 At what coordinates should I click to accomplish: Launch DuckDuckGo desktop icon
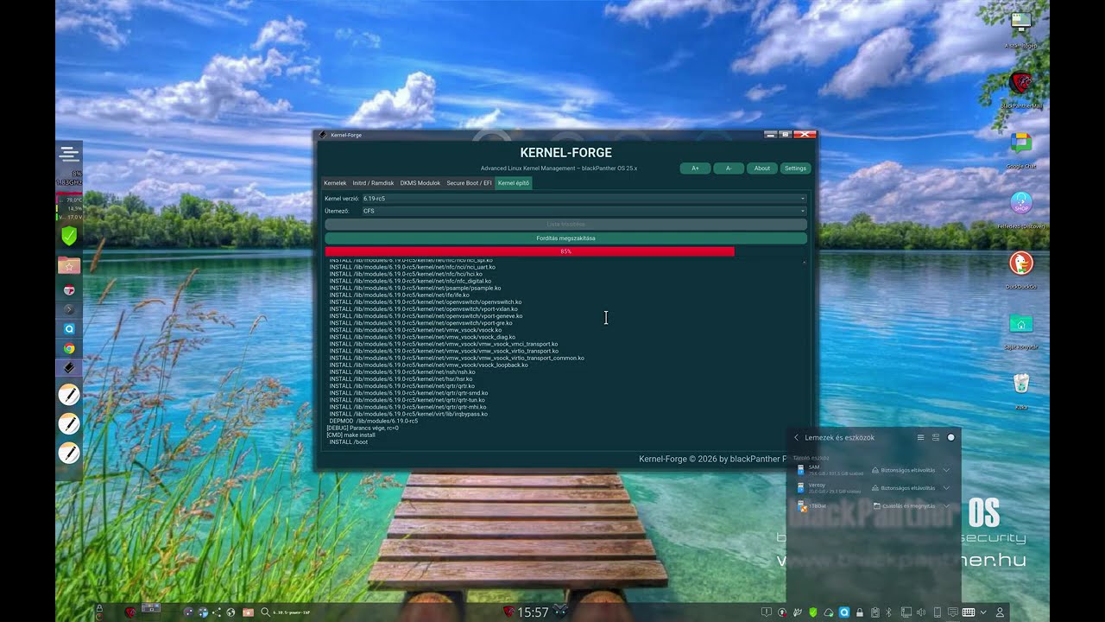click(1021, 263)
